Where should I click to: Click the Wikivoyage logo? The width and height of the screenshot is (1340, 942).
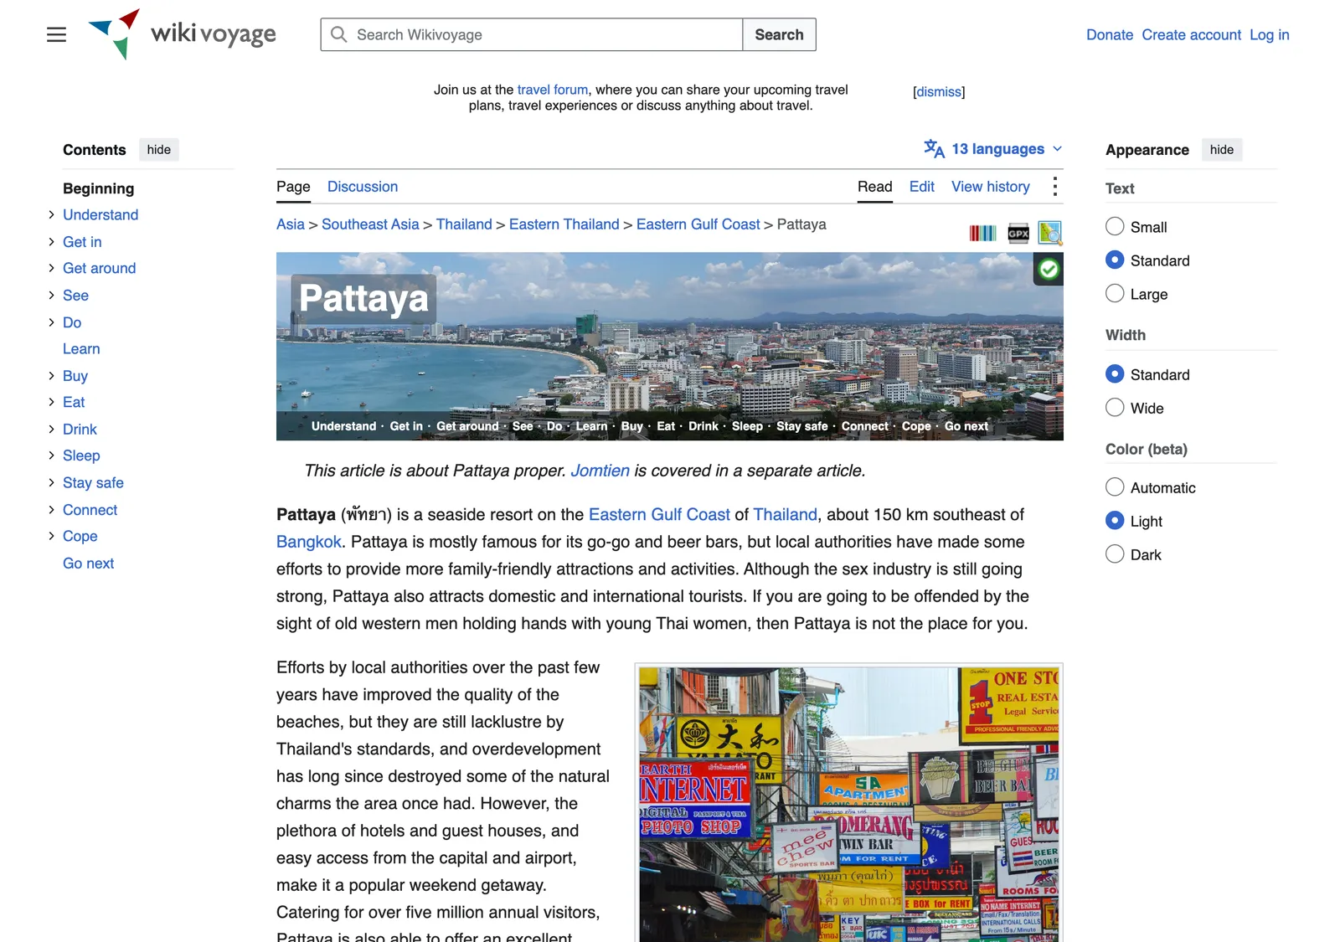pyautogui.click(x=182, y=34)
